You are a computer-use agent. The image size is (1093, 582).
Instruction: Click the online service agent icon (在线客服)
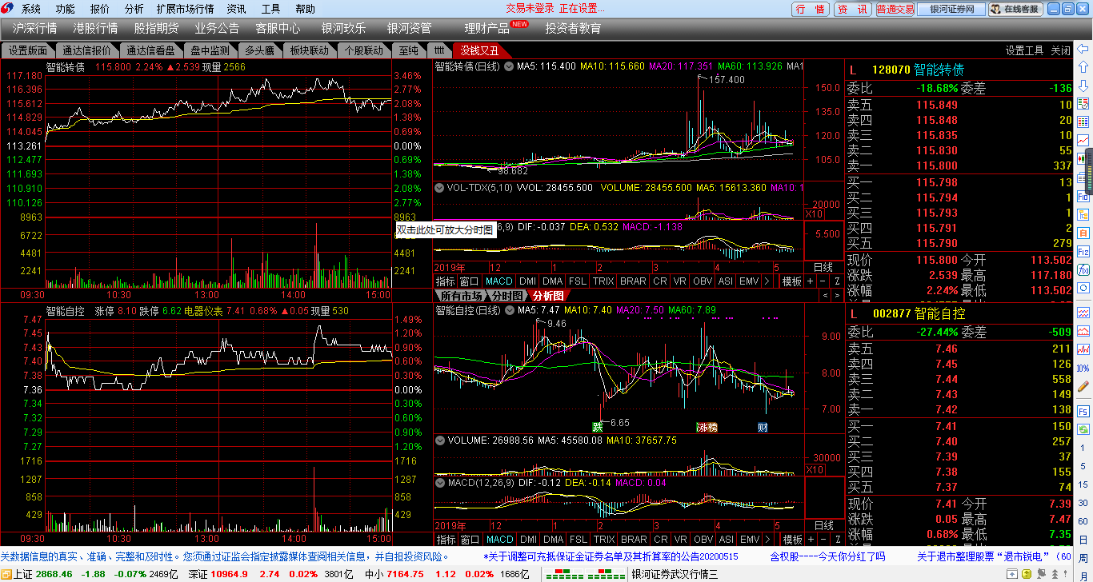coord(1015,9)
